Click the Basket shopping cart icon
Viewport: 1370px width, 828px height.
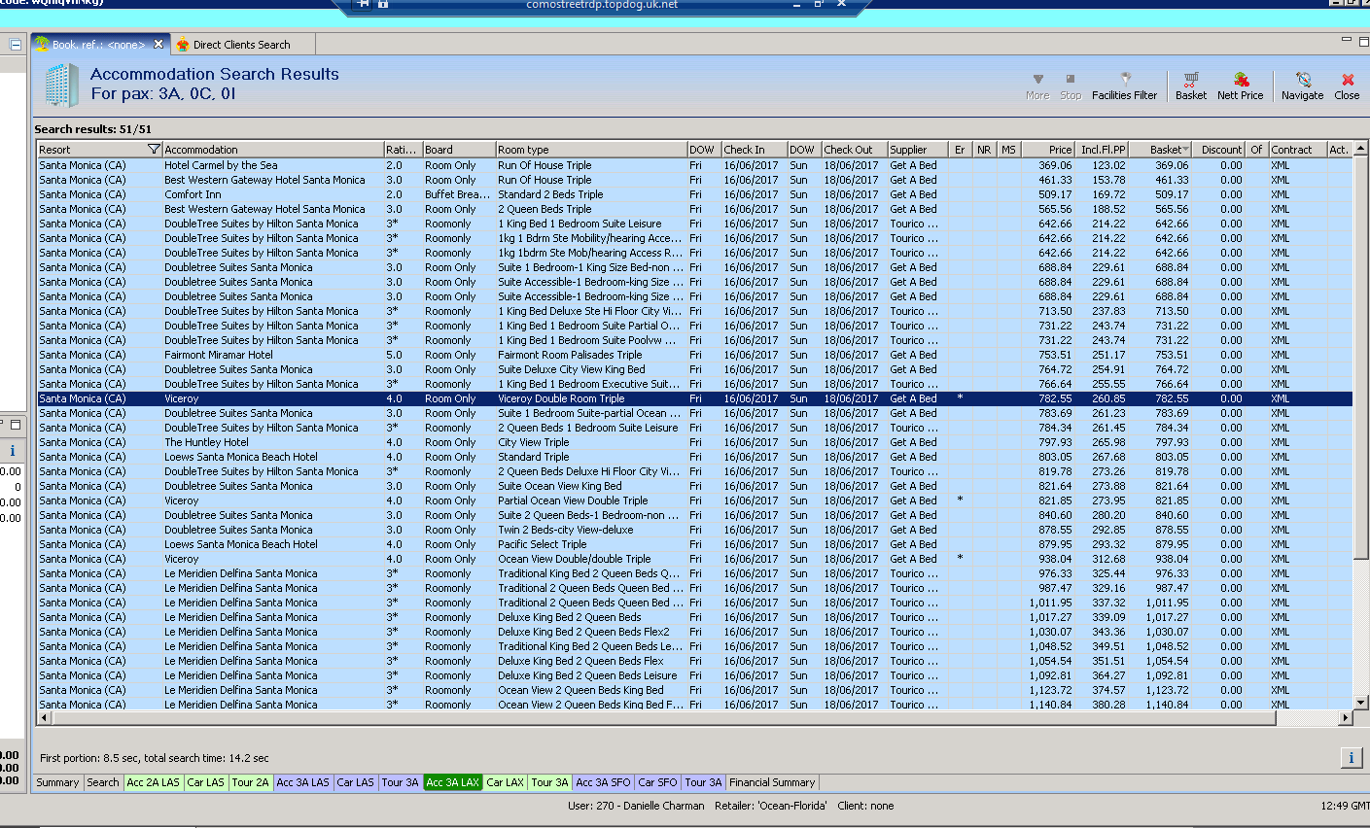1190,86
